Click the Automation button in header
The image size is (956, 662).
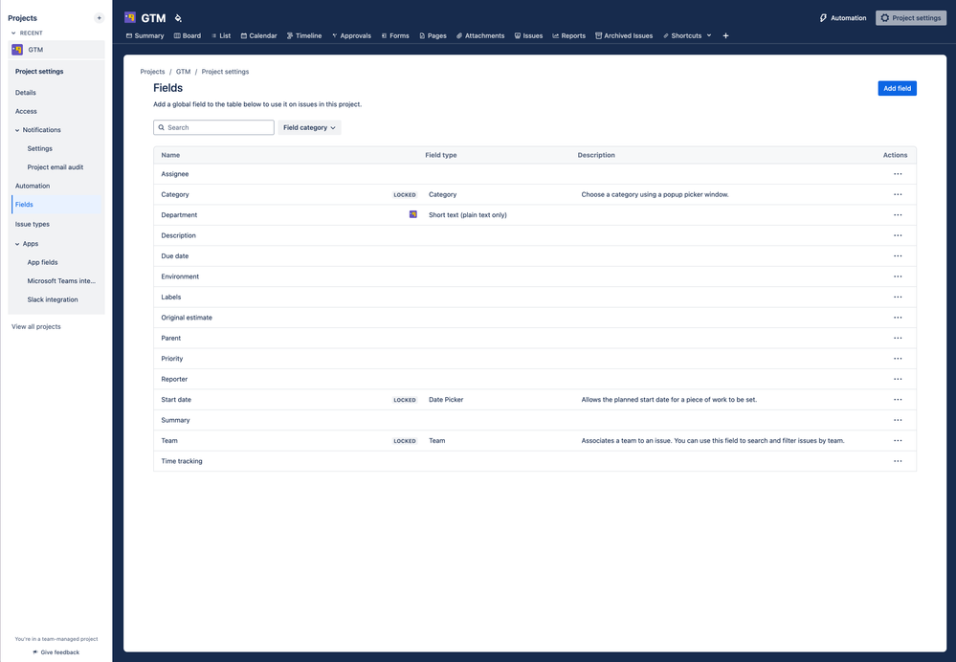(x=843, y=18)
